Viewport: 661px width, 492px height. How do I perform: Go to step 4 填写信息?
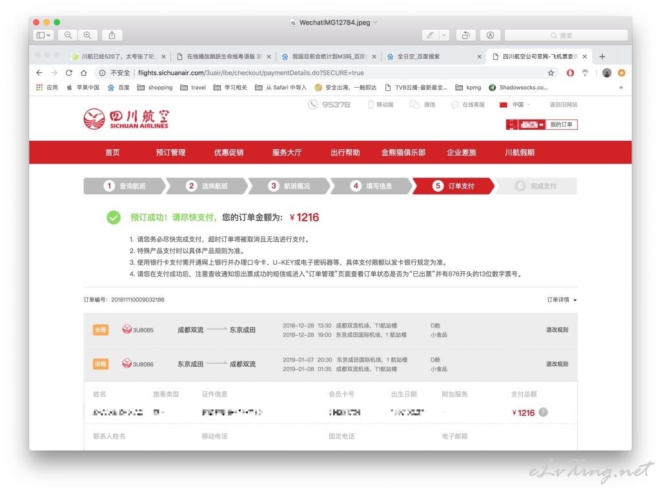(371, 186)
